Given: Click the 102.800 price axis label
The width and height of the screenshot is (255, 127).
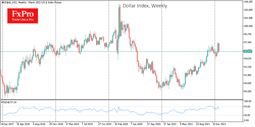Looking at the screenshot, I should [x=248, y=10].
